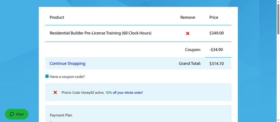Click the Product column header
Image resolution: width=280 pixels, height=122 pixels.
[x=57, y=18]
